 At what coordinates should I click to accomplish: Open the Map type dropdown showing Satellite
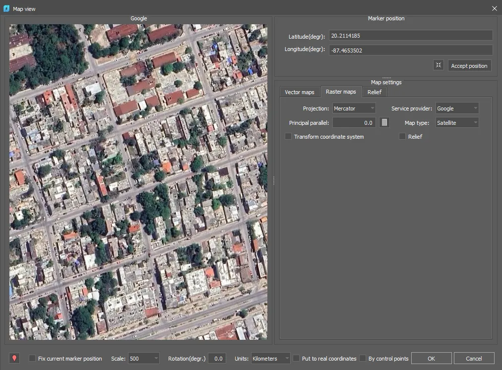point(457,122)
